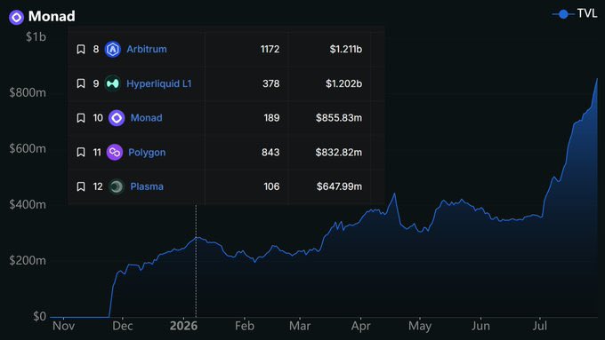The width and height of the screenshot is (605, 340).
Task: Click the Arbitrum chain logo
Action: [113, 50]
